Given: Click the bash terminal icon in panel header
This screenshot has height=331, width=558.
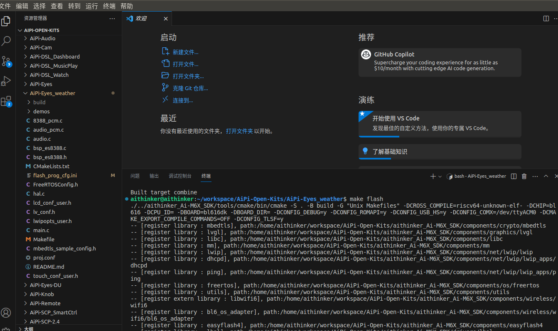Looking at the screenshot, I should [x=449, y=176].
